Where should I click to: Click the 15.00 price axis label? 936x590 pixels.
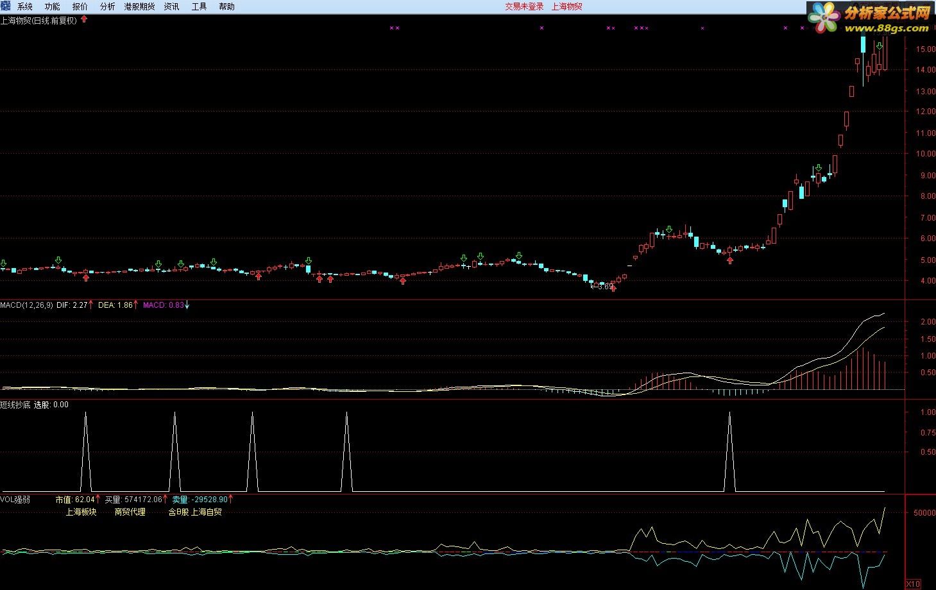[926, 49]
